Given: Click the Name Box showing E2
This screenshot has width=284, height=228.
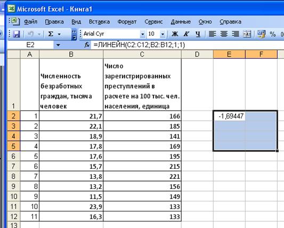Looking at the screenshot, I should click(x=30, y=45).
